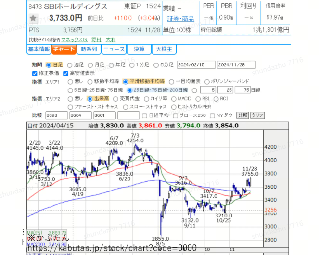The width and height of the screenshot is (319, 255).
Task: Open the ニュース tab
Action: [114, 50]
